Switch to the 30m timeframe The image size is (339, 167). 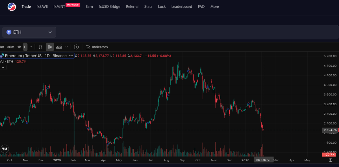click(11, 47)
